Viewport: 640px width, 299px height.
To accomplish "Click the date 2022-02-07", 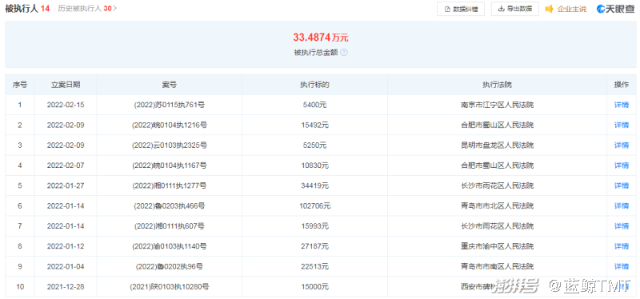I will 66,165.
